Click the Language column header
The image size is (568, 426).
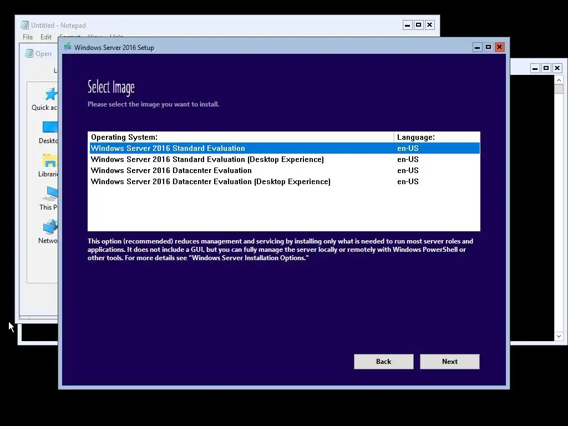point(437,138)
